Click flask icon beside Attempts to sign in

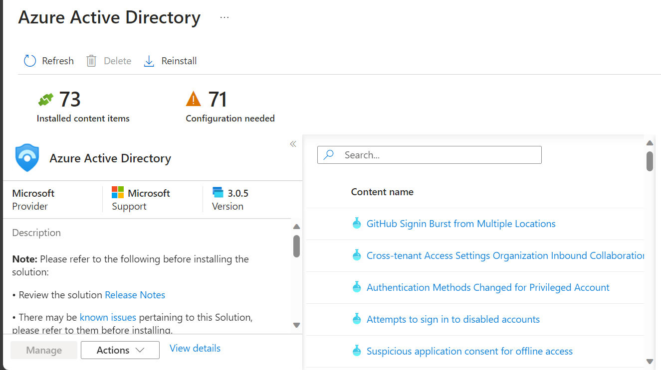(x=356, y=319)
